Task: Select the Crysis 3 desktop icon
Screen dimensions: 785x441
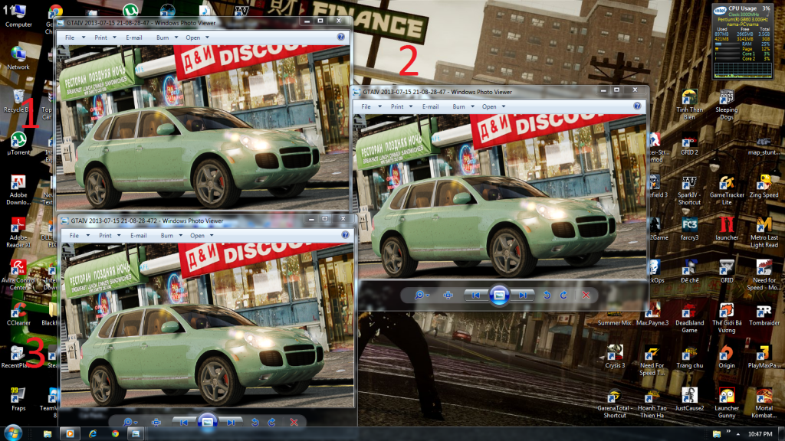Action: (x=615, y=357)
